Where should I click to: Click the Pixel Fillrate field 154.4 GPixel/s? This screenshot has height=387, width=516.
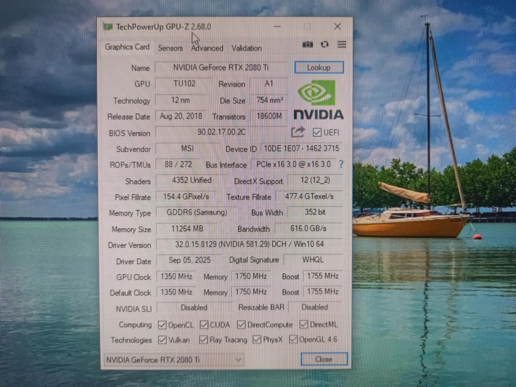[186, 197]
